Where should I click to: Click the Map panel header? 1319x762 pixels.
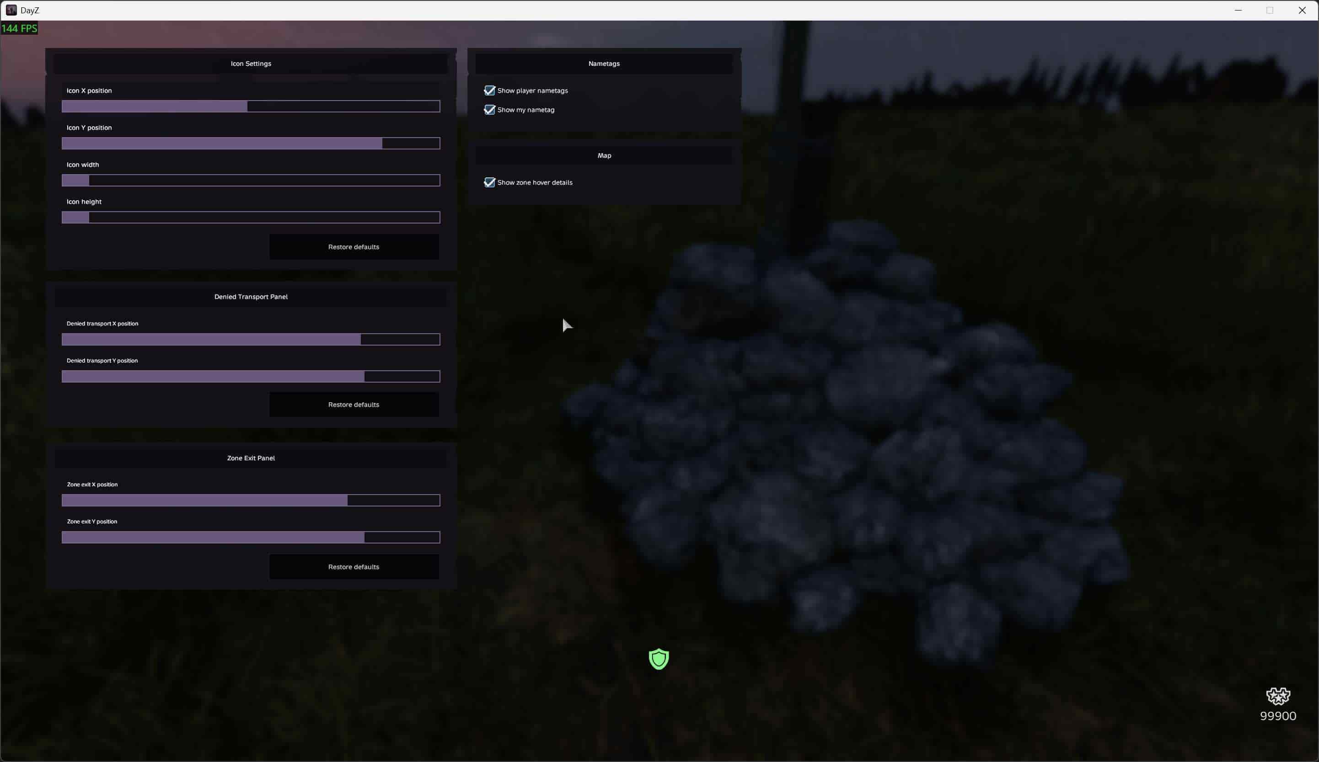pos(604,156)
